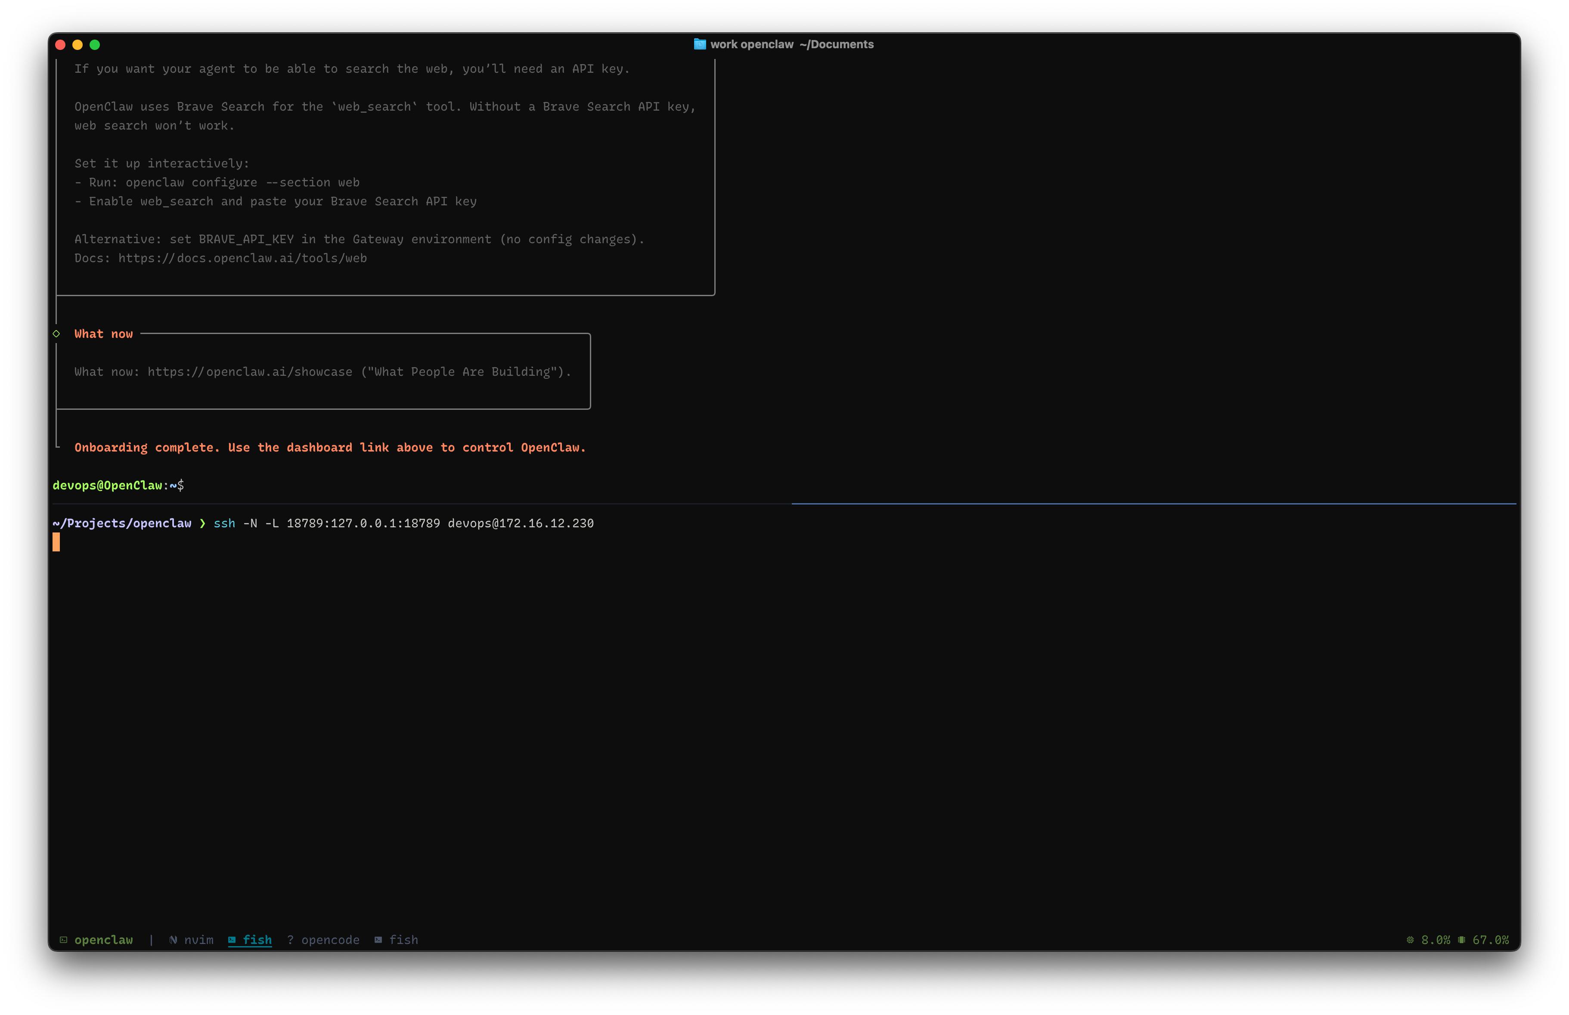Switch to the nvim tab
1569x1015 pixels.
[x=198, y=940]
